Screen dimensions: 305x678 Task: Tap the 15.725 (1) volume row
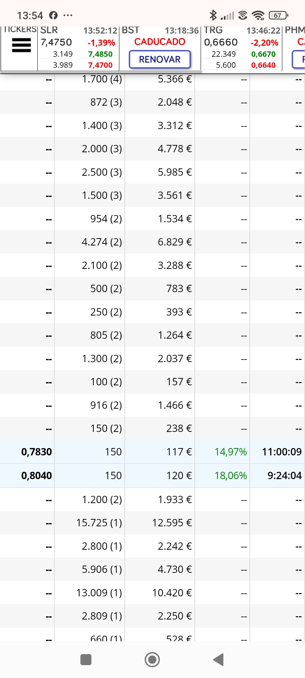(152, 523)
